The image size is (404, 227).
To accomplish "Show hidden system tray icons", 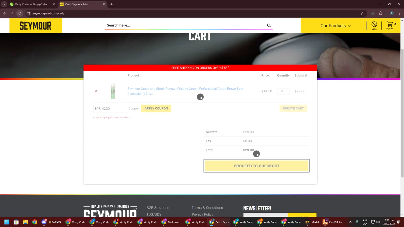I will (350, 222).
